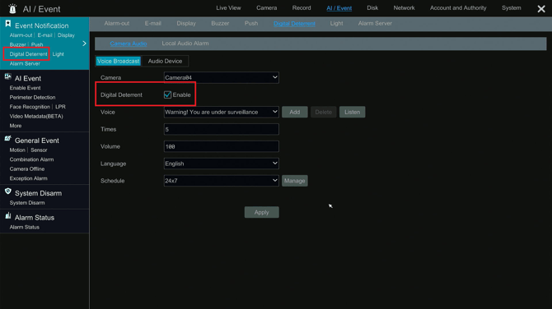Click Digital Deterrent link in the sidebar
This screenshot has height=309, width=552.
click(x=28, y=54)
